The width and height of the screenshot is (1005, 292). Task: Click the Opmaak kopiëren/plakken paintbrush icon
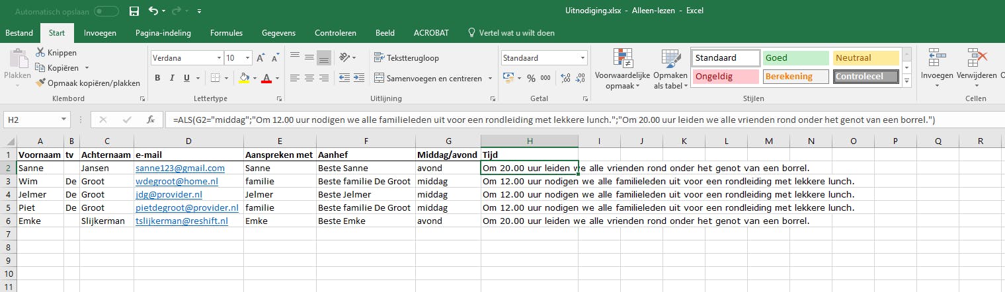(x=40, y=83)
